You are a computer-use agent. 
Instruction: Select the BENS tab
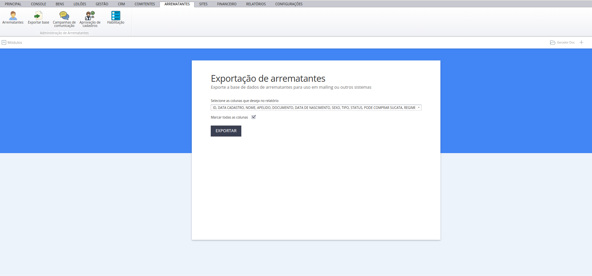[60, 4]
